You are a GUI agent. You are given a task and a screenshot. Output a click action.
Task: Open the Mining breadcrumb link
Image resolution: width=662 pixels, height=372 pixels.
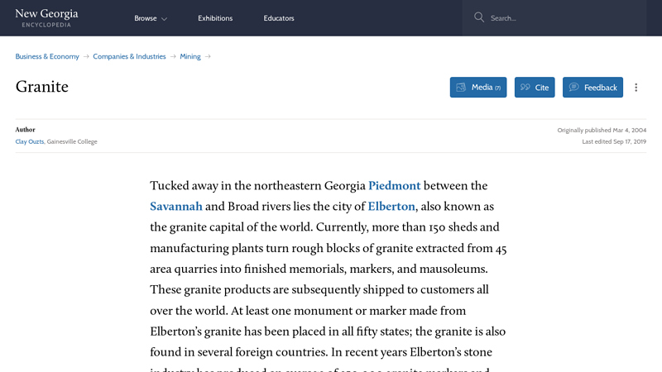point(190,56)
